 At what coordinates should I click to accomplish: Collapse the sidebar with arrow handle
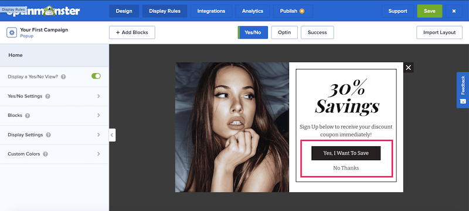click(x=112, y=135)
